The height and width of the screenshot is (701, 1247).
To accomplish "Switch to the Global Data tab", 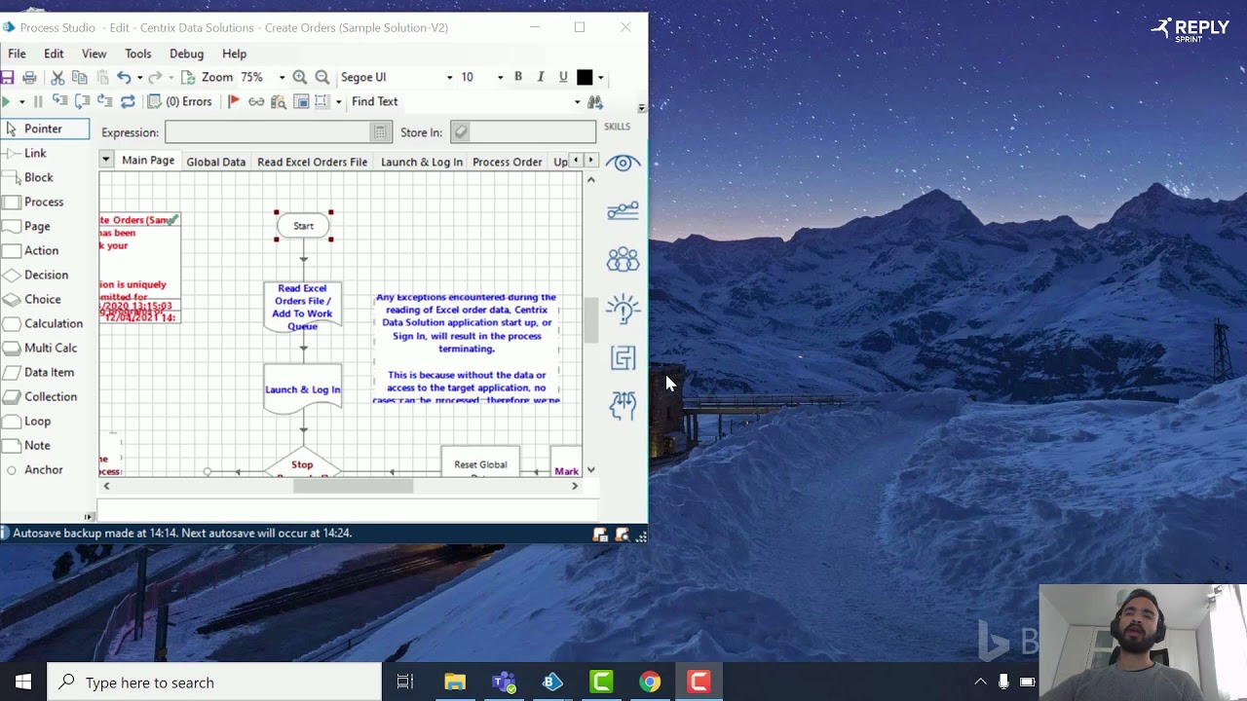I will coord(215,162).
